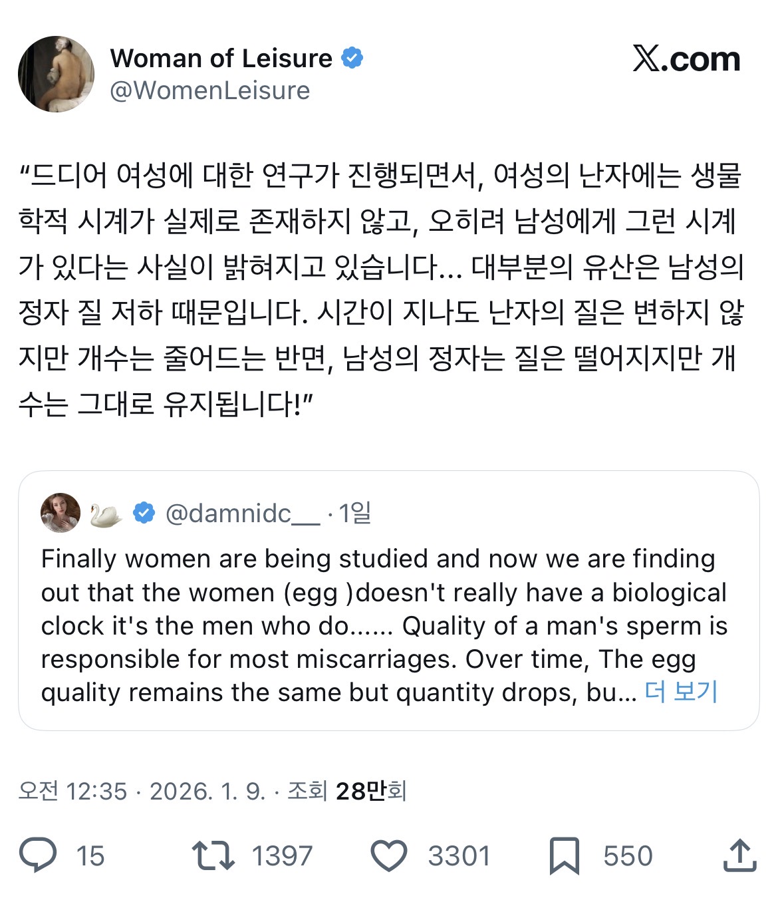Bookmark this tweet
Viewport: 778px width, 906px height.
[564, 855]
